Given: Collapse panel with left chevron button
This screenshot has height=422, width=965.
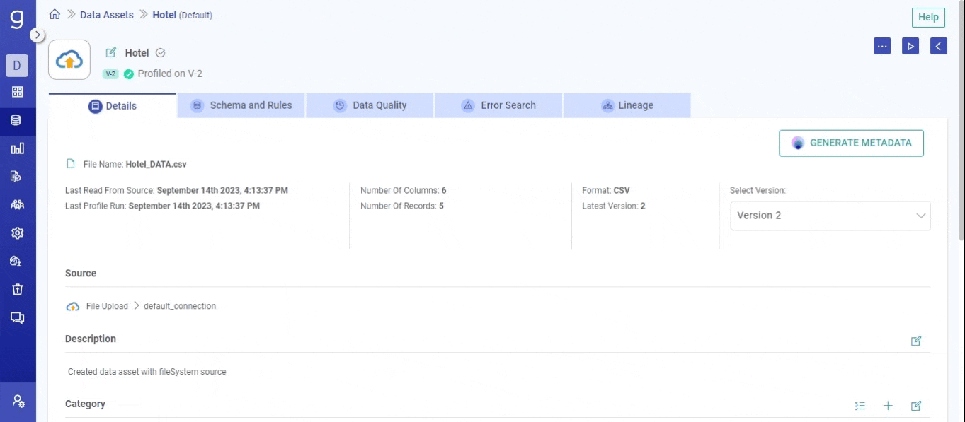Looking at the screenshot, I should pos(938,46).
